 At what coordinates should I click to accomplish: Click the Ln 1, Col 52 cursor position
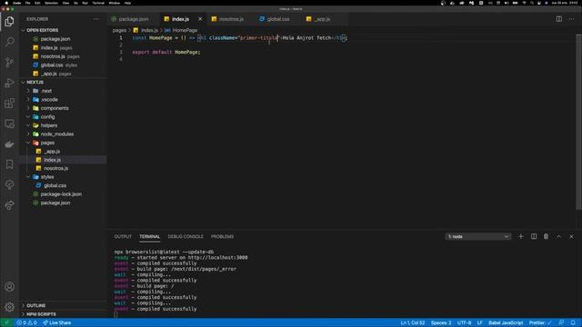point(413,323)
